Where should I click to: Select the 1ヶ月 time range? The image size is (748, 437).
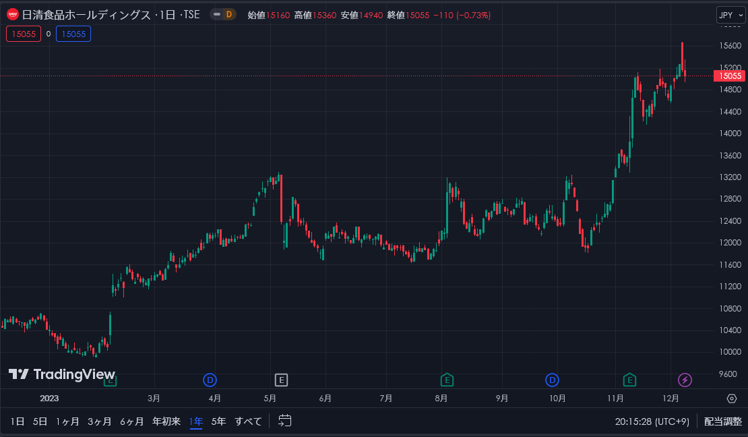pos(67,421)
